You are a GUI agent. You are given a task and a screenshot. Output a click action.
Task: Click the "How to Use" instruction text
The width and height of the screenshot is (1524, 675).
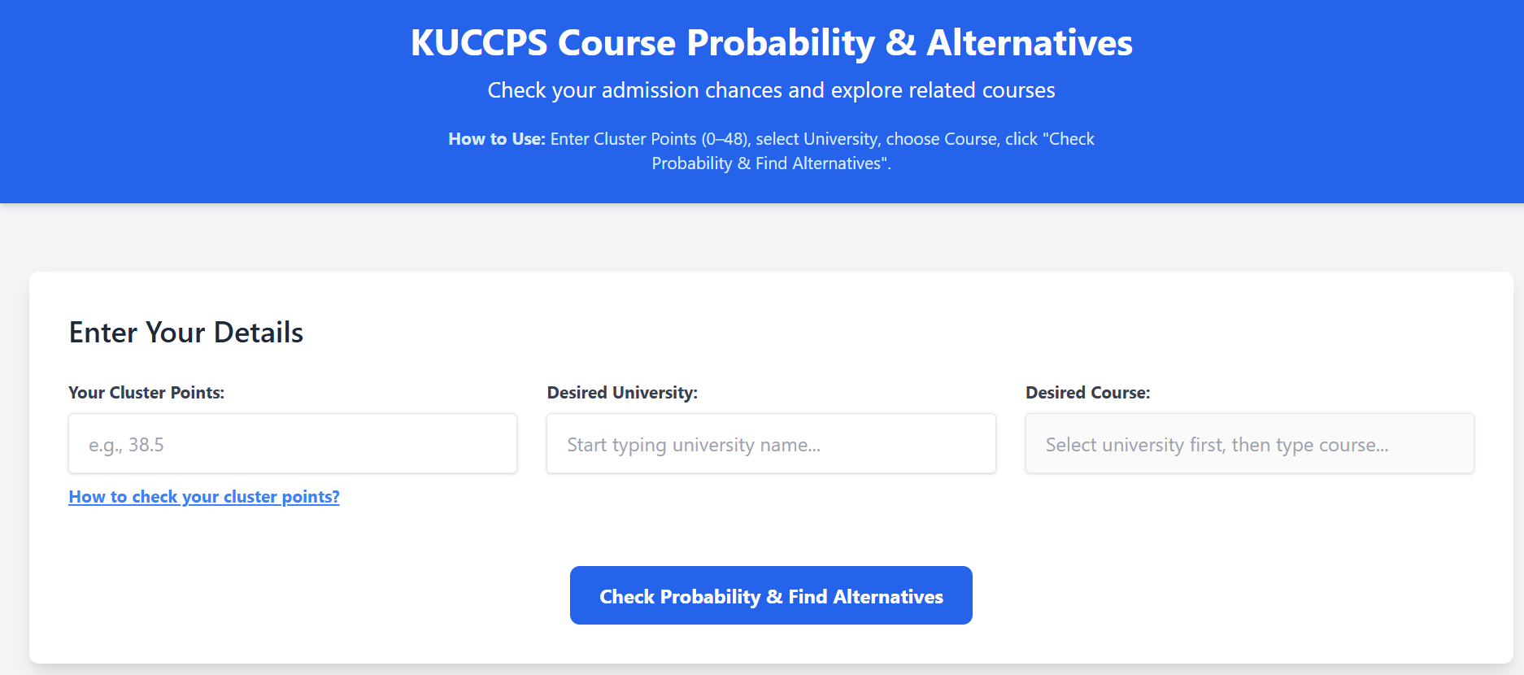point(770,150)
